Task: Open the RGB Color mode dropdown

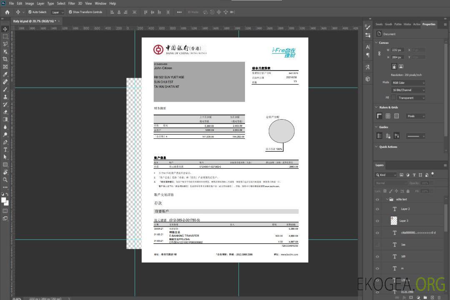Action: pyautogui.click(x=408, y=82)
